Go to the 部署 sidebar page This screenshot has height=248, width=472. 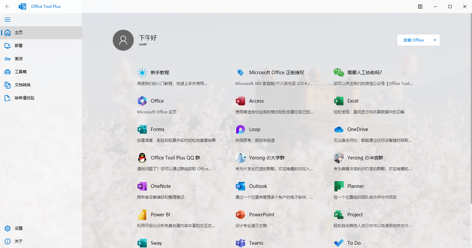click(x=19, y=46)
